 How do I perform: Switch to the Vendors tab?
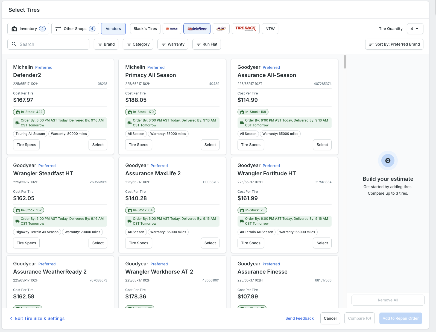point(113,29)
